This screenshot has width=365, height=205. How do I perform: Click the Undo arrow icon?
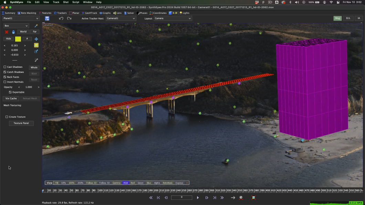click(x=61, y=19)
